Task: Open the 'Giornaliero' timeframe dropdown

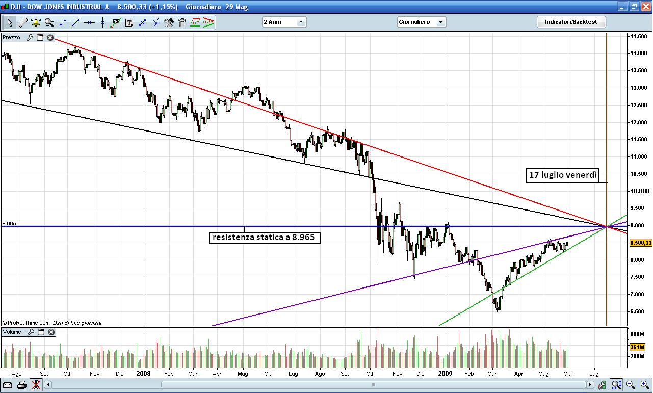Action: click(422, 22)
